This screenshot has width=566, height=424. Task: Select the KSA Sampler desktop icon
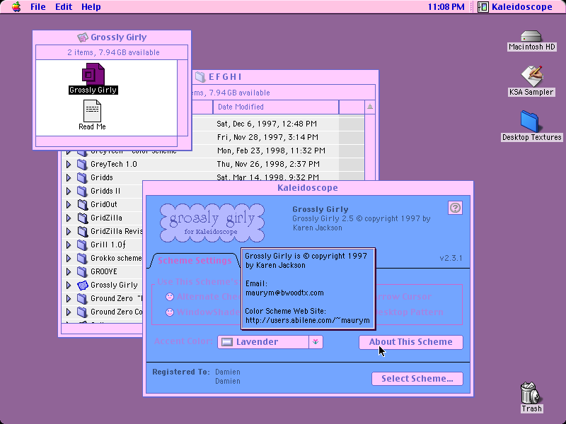(531, 76)
